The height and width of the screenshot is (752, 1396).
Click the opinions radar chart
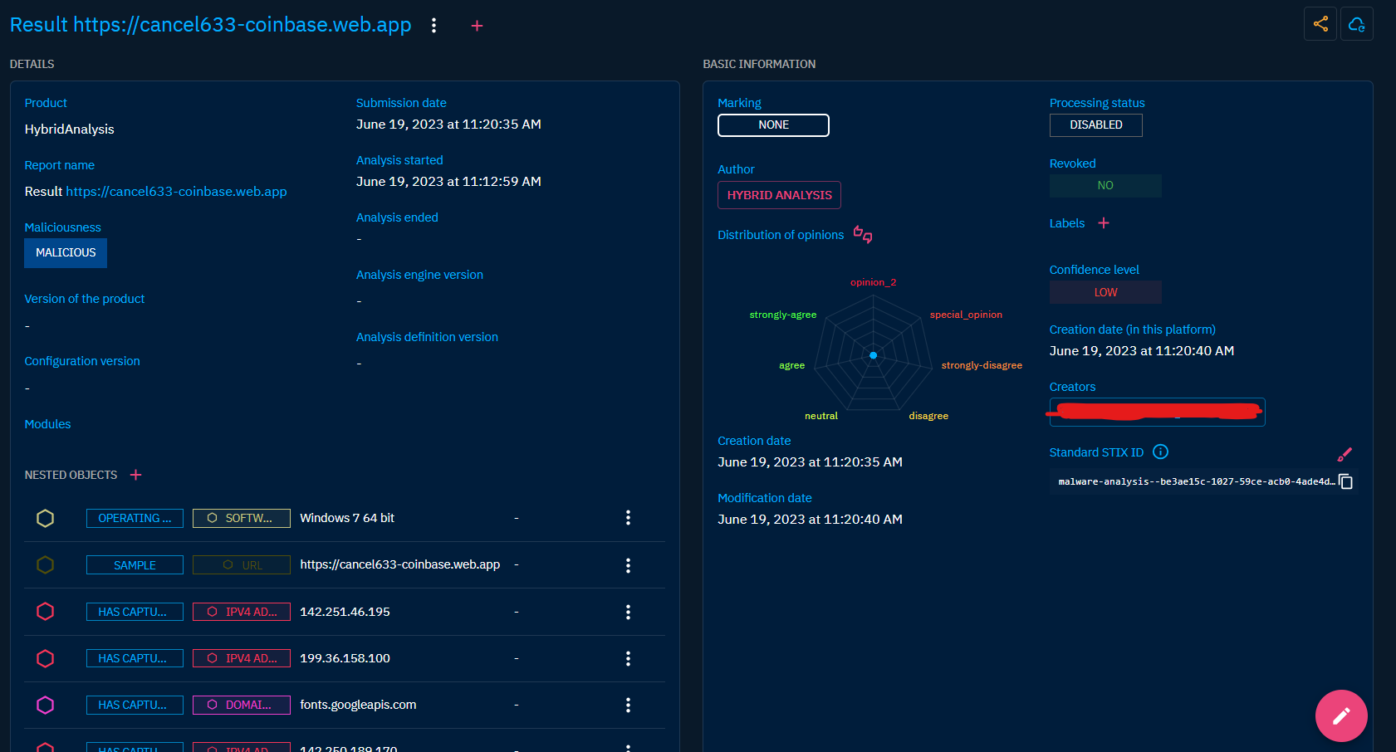click(x=873, y=355)
